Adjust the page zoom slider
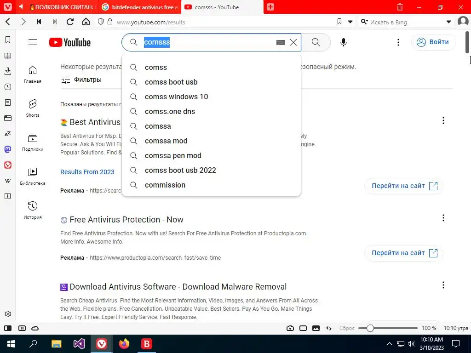The image size is (471, 353). click(x=388, y=328)
